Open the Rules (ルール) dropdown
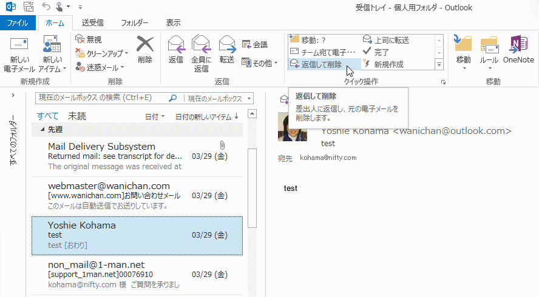Image resolution: width=539 pixels, height=297 pixels. [x=489, y=52]
